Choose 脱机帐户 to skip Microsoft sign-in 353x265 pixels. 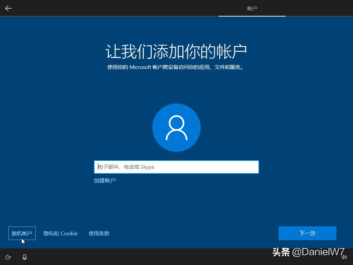22,233
